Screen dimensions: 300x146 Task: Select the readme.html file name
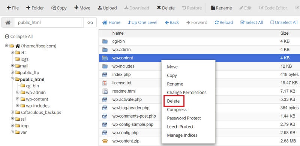point(124,91)
